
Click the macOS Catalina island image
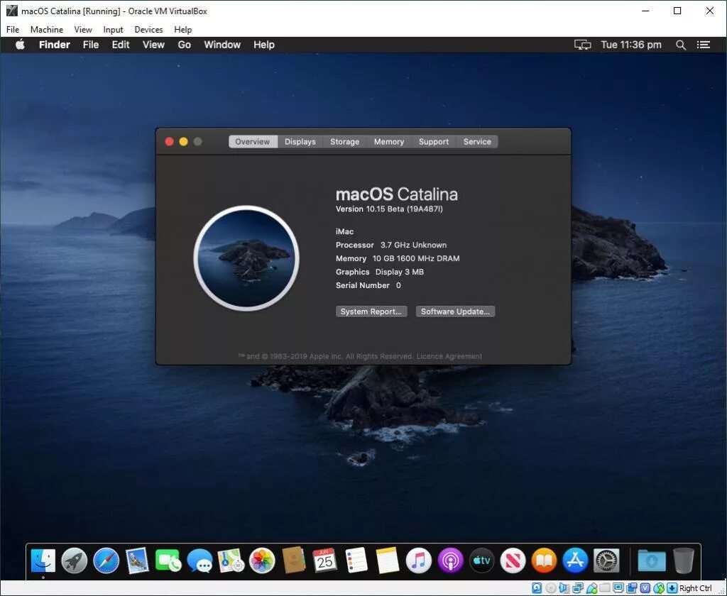[x=246, y=258]
